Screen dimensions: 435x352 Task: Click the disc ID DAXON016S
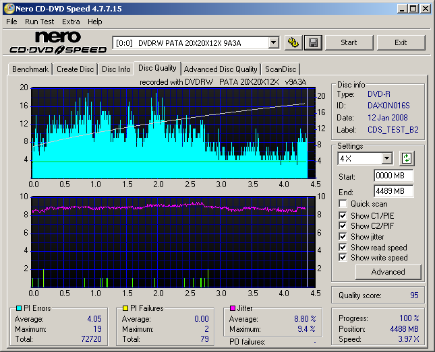(x=388, y=106)
